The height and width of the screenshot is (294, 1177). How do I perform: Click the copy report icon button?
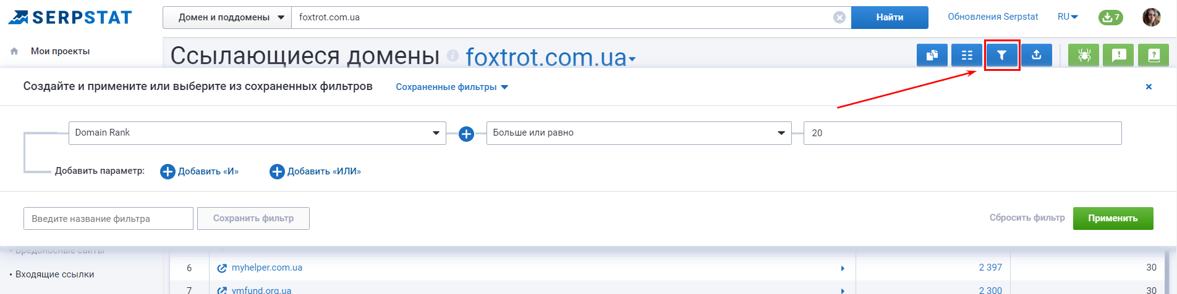point(932,55)
